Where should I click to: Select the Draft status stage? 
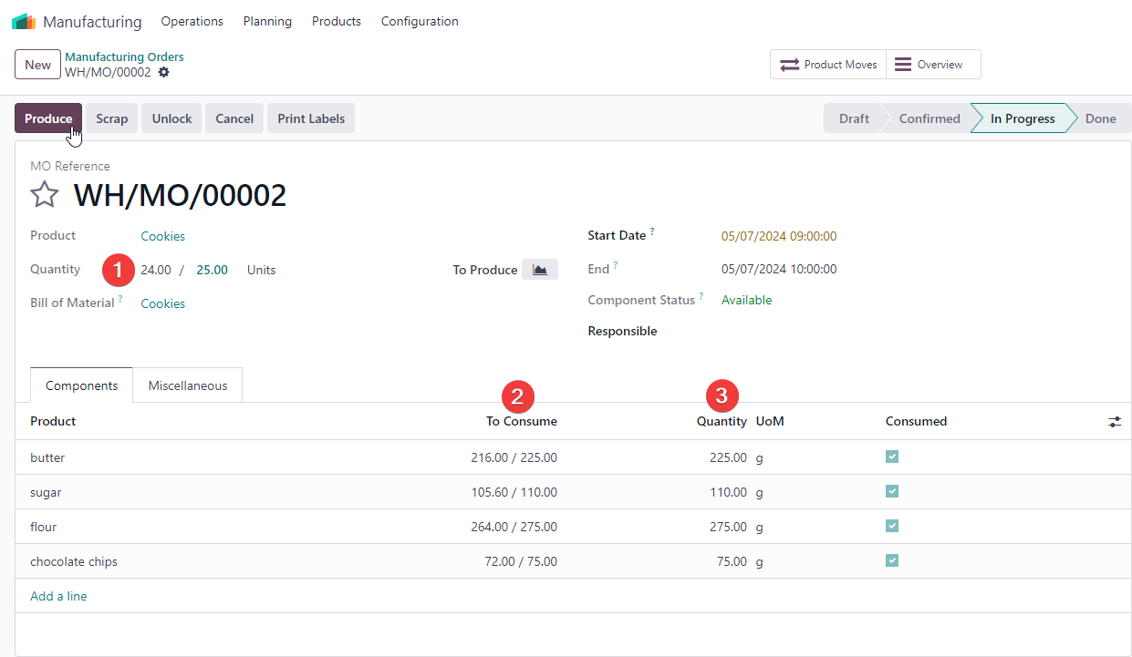pos(854,118)
